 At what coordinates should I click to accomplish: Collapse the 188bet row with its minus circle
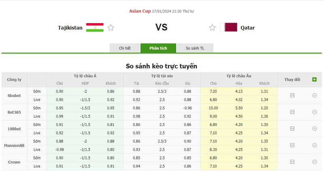point(314,129)
